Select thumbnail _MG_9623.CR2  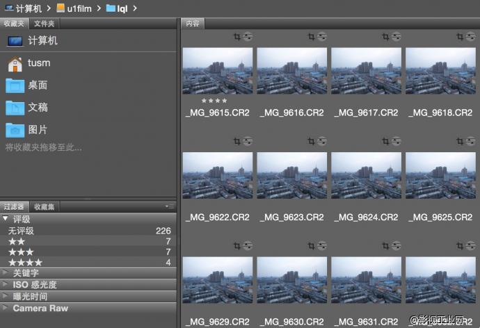[291, 175]
